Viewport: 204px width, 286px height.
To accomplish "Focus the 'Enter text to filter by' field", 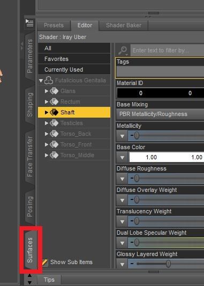I will point(167,50).
